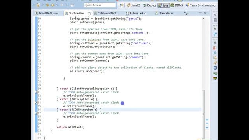
Task: Switch to the Debug perspective
Action: (x=149, y=5)
